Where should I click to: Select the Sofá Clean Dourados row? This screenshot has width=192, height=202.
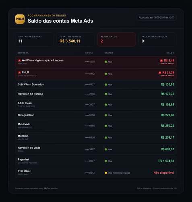(96, 84)
